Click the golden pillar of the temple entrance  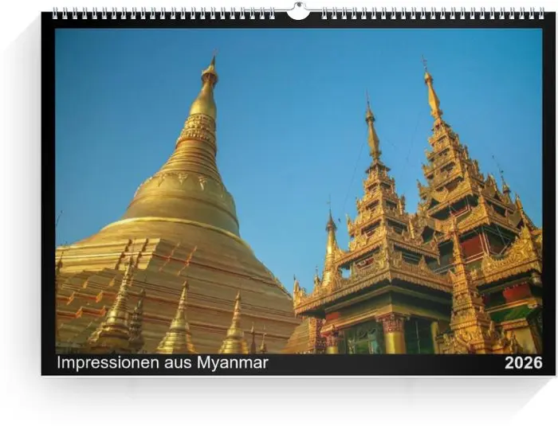pos(394,334)
